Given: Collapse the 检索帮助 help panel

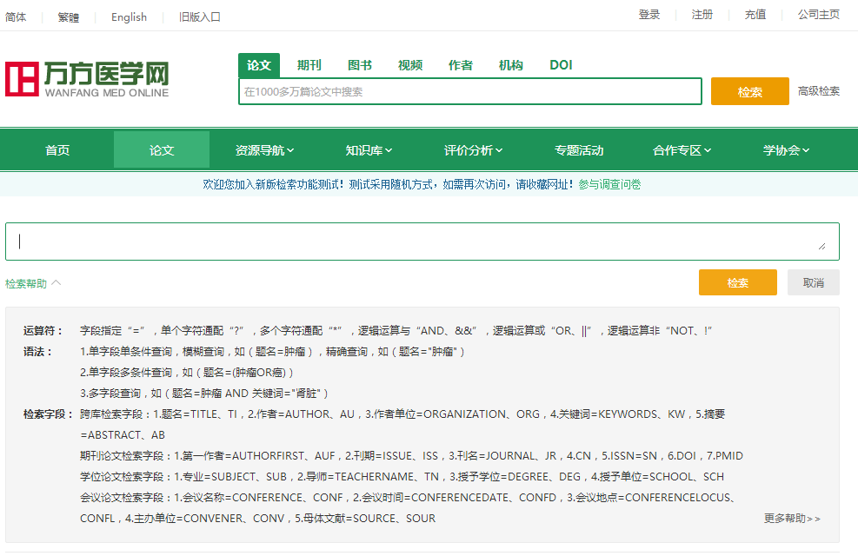Looking at the screenshot, I should pos(33,283).
